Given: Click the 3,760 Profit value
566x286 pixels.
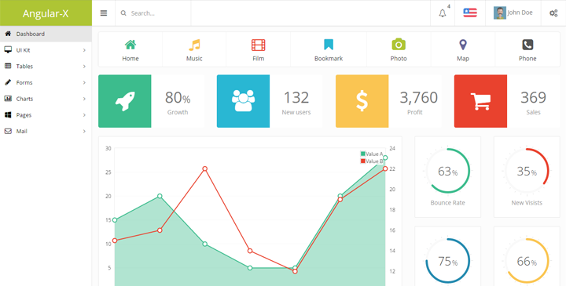Looking at the screenshot, I should tap(419, 97).
